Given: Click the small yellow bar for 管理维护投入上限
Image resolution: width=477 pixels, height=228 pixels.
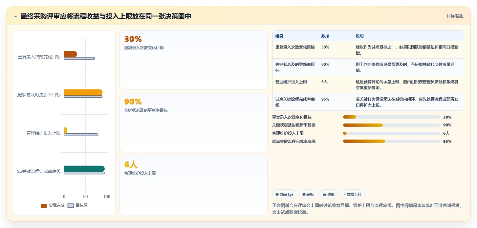Looking at the screenshot, I should point(66,130).
